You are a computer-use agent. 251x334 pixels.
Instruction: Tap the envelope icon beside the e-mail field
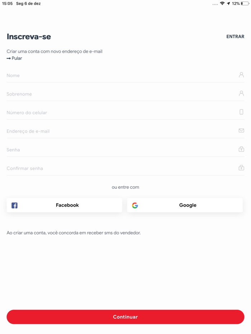[x=241, y=131]
